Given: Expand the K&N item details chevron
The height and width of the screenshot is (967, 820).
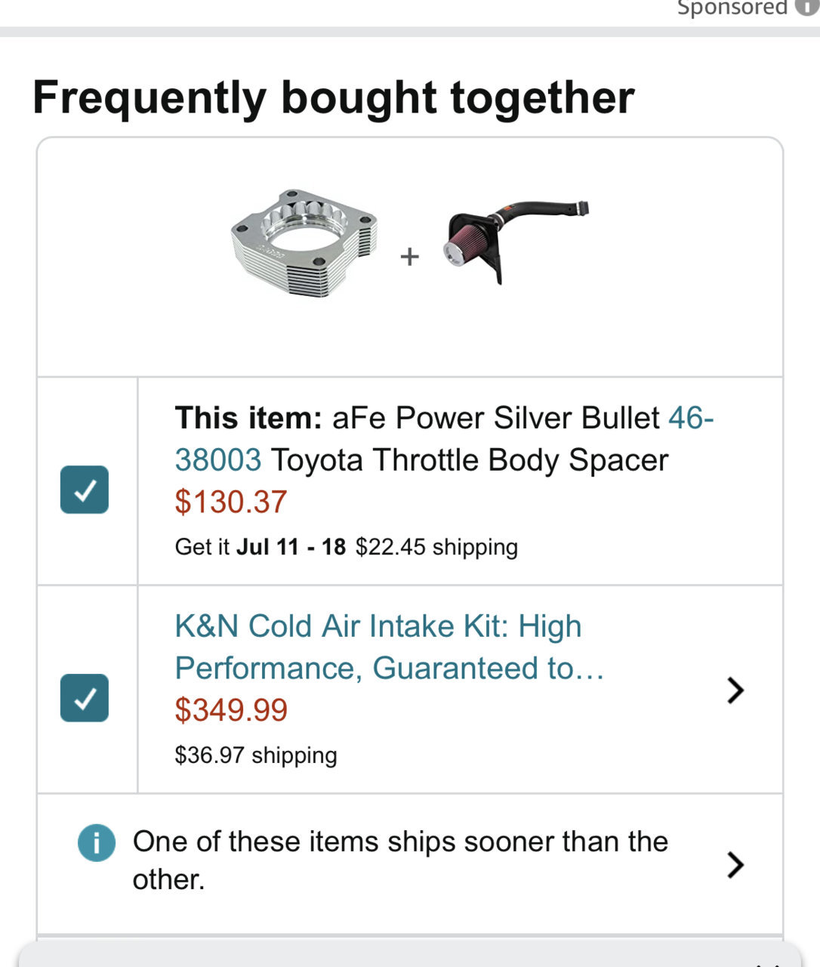Looking at the screenshot, I should click(x=735, y=690).
